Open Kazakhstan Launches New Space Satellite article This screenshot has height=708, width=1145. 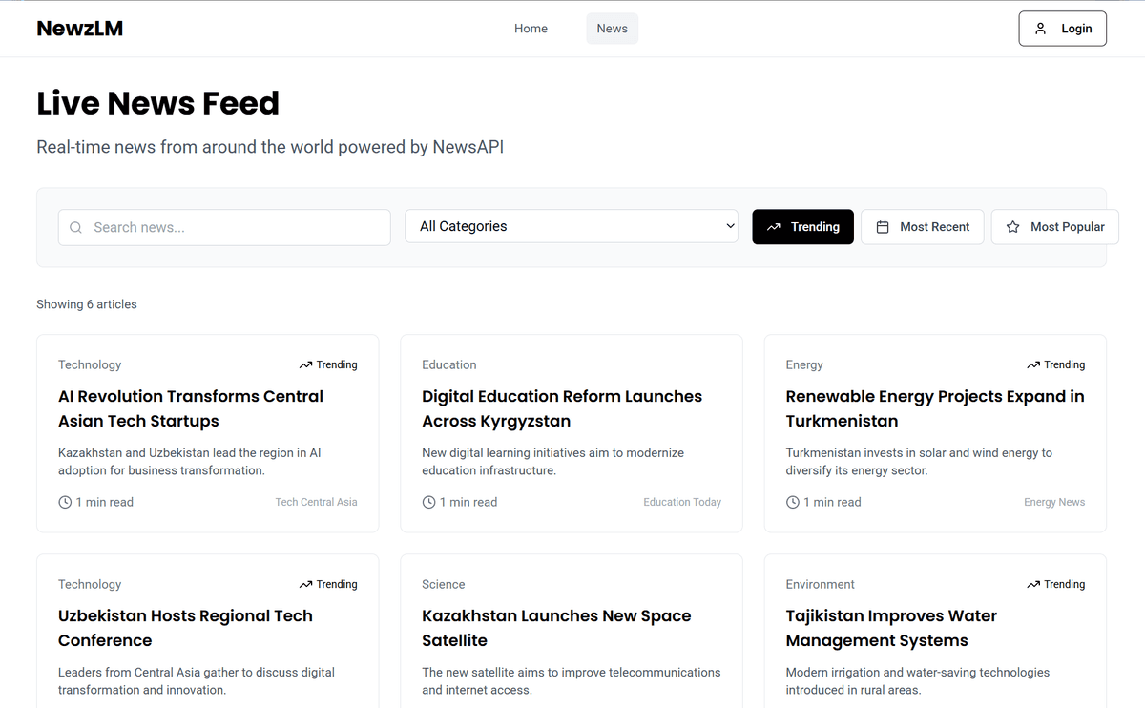coord(556,628)
